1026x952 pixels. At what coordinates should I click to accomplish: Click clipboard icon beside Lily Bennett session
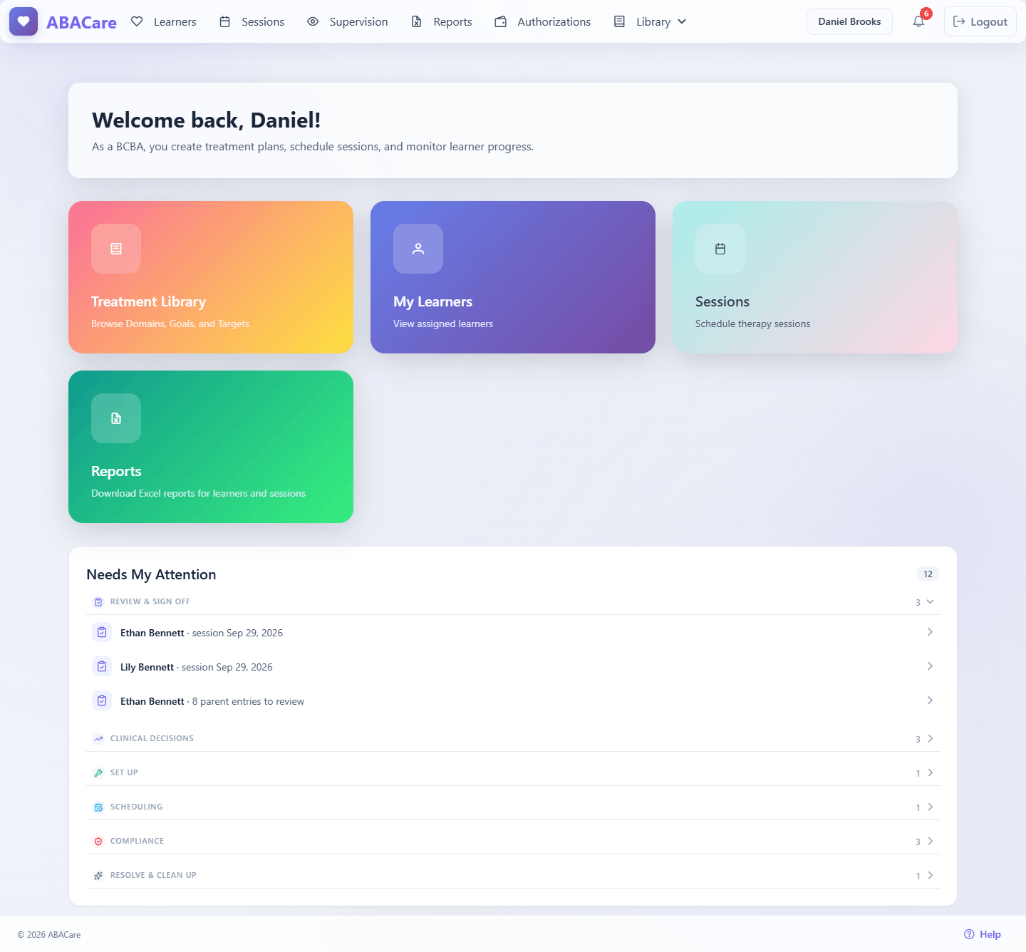102,666
